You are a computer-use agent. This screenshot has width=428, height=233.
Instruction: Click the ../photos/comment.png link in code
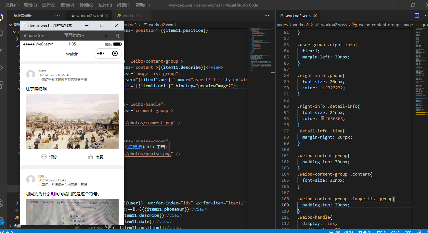(149, 123)
